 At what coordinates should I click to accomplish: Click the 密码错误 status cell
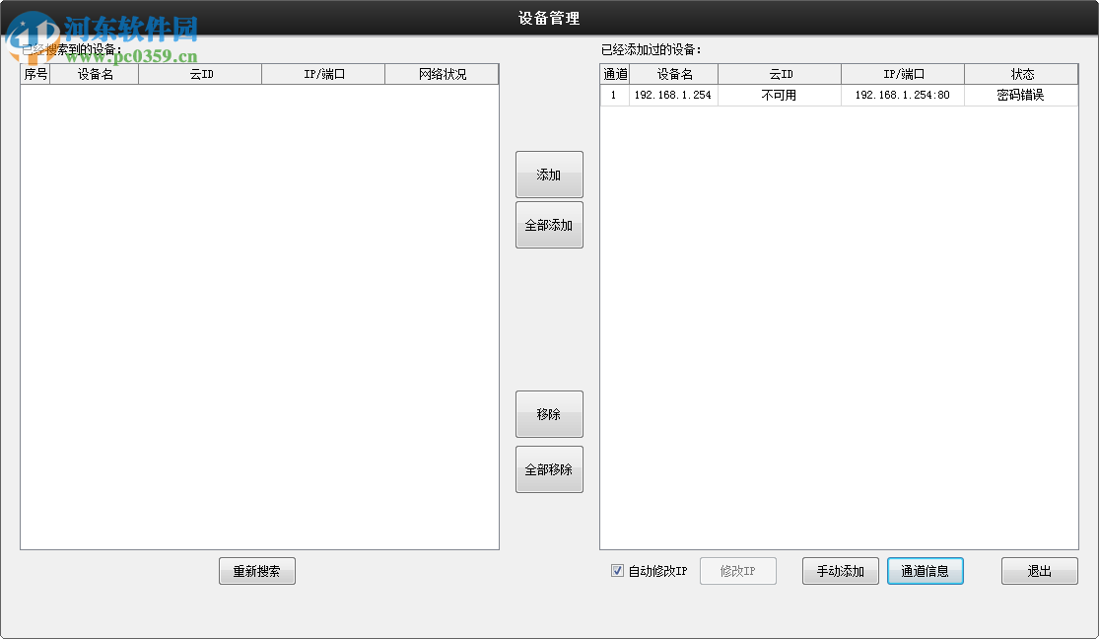point(1020,95)
